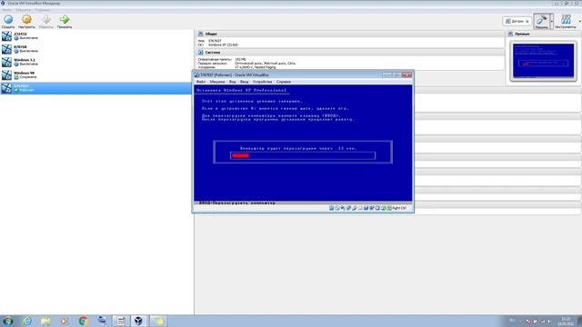Click the Создать (New) toolbar icon
The image size is (582, 327).
8,19
